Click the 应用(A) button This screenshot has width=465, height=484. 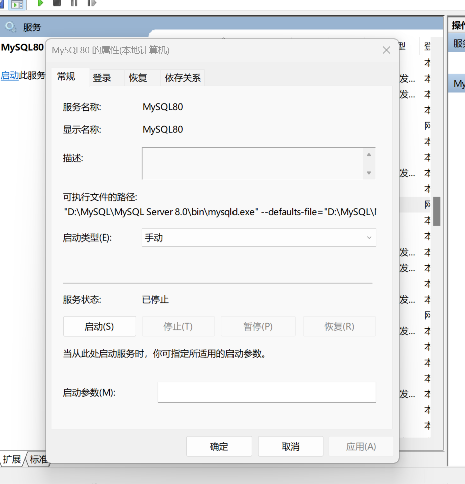pyautogui.click(x=361, y=446)
